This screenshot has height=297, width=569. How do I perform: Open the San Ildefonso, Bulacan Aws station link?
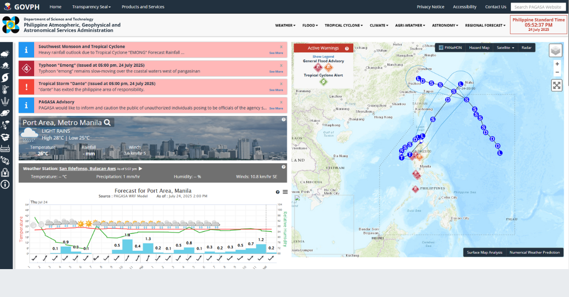tap(88, 168)
